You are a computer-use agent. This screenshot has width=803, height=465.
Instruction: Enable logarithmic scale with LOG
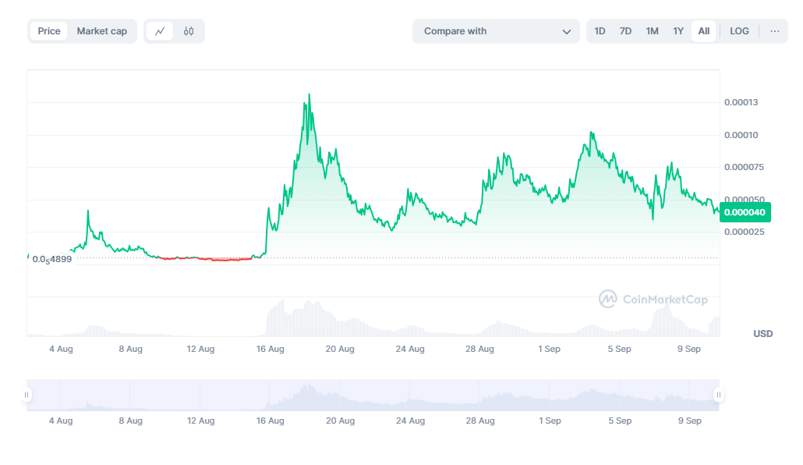click(738, 30)
